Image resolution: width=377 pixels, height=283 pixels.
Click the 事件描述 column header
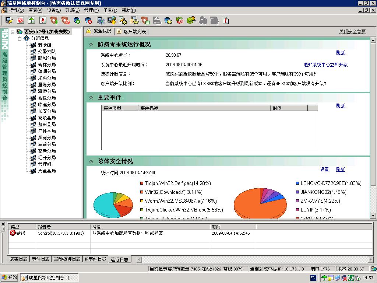coord(204,108)
